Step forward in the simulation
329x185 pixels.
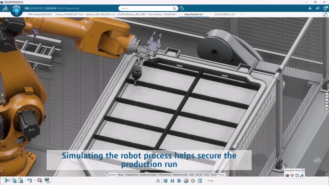[x=179, y=181]
